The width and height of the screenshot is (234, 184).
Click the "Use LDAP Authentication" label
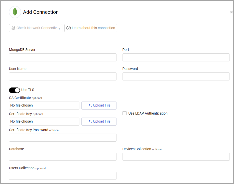tap(148, 113)
